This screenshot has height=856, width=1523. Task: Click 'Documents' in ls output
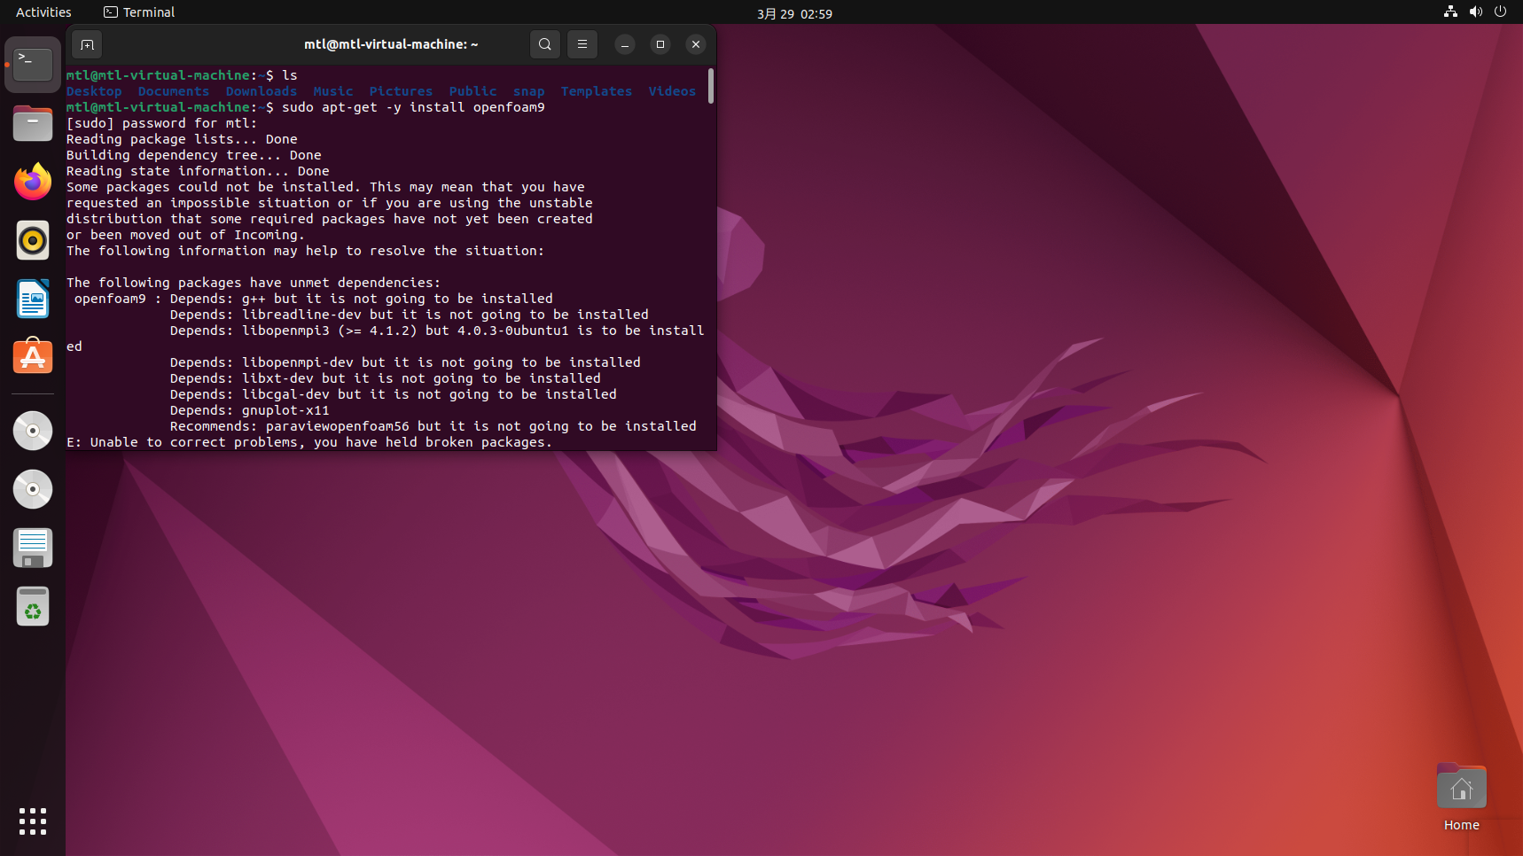[x=174, y=91]
